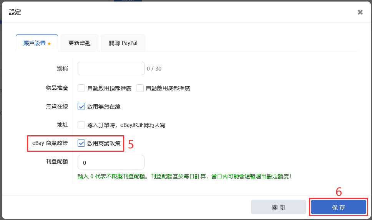Switch to the 賬戶設置 tab
372x220 pixels.
[35, 43]
